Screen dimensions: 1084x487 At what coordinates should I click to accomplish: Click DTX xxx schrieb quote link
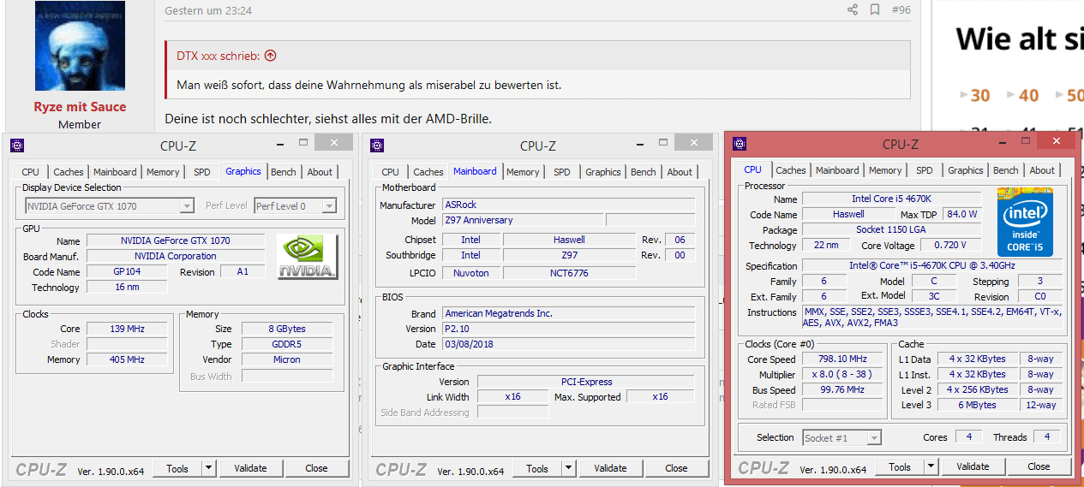click(218, 56)
